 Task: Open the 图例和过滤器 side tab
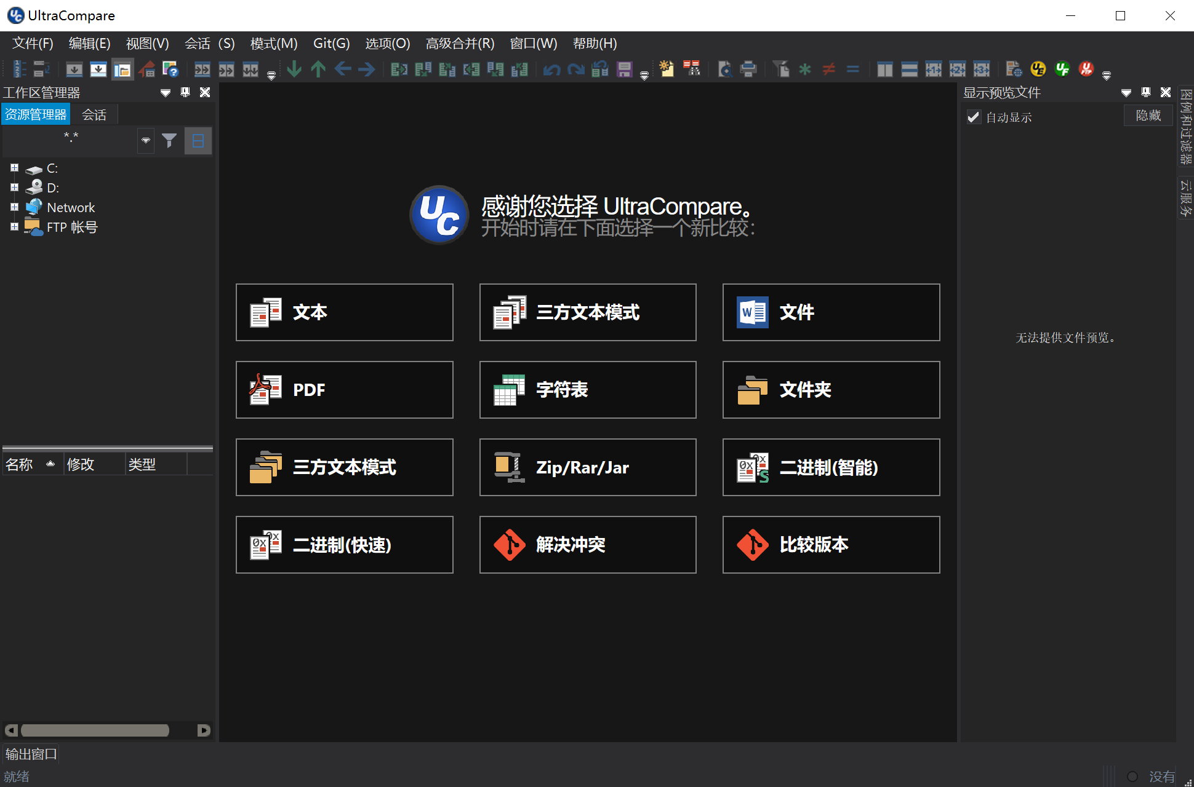coord(1185,127)
